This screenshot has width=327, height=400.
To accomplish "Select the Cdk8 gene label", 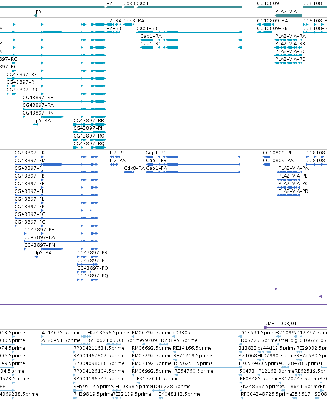I will pyautogui.click(x=129, y=3).
